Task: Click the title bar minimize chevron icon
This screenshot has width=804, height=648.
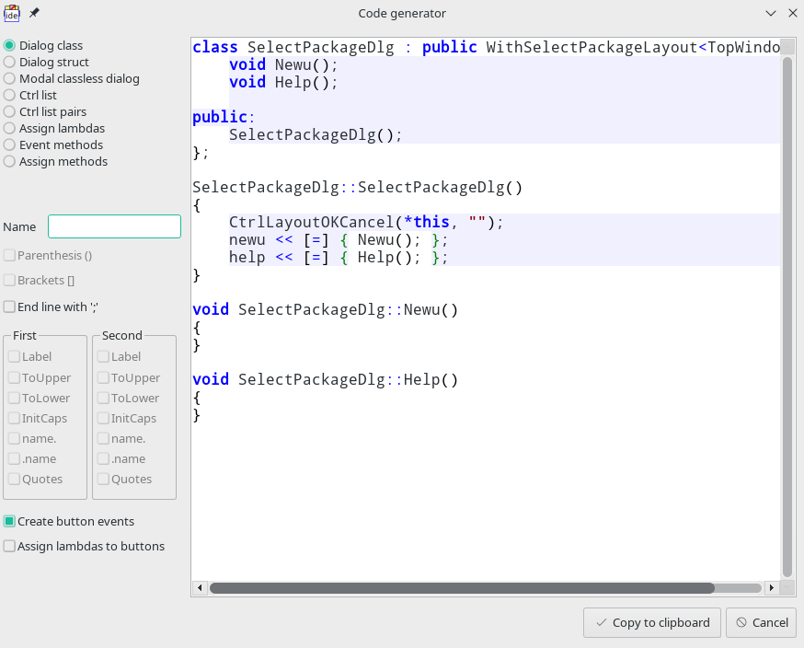Action: [771, 13]
